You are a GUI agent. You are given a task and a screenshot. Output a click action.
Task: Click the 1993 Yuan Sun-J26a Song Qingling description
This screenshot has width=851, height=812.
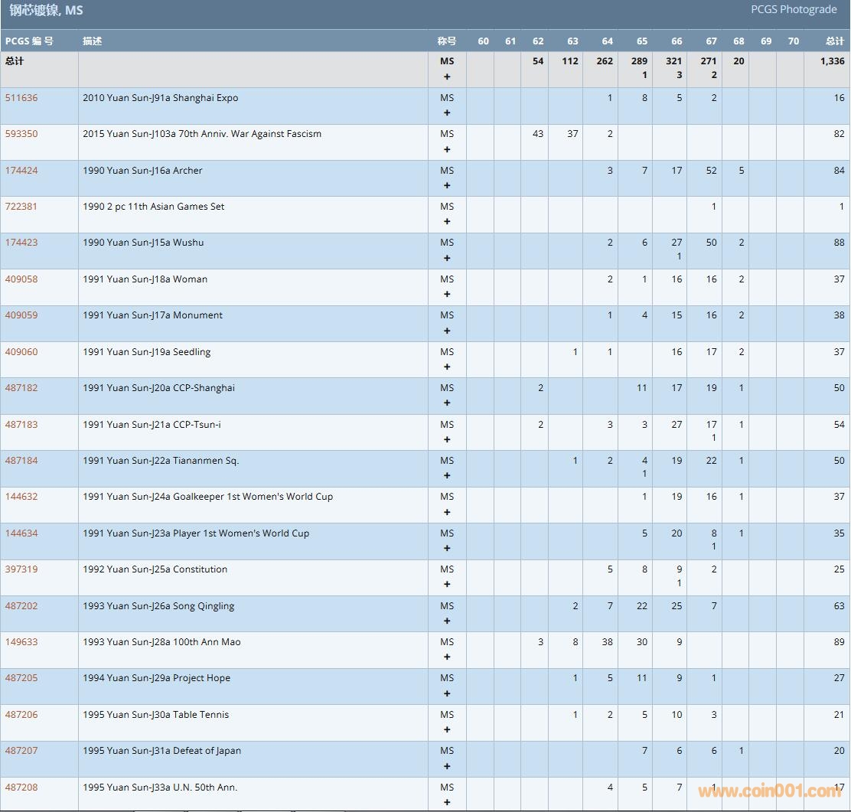tap(158, 606)
